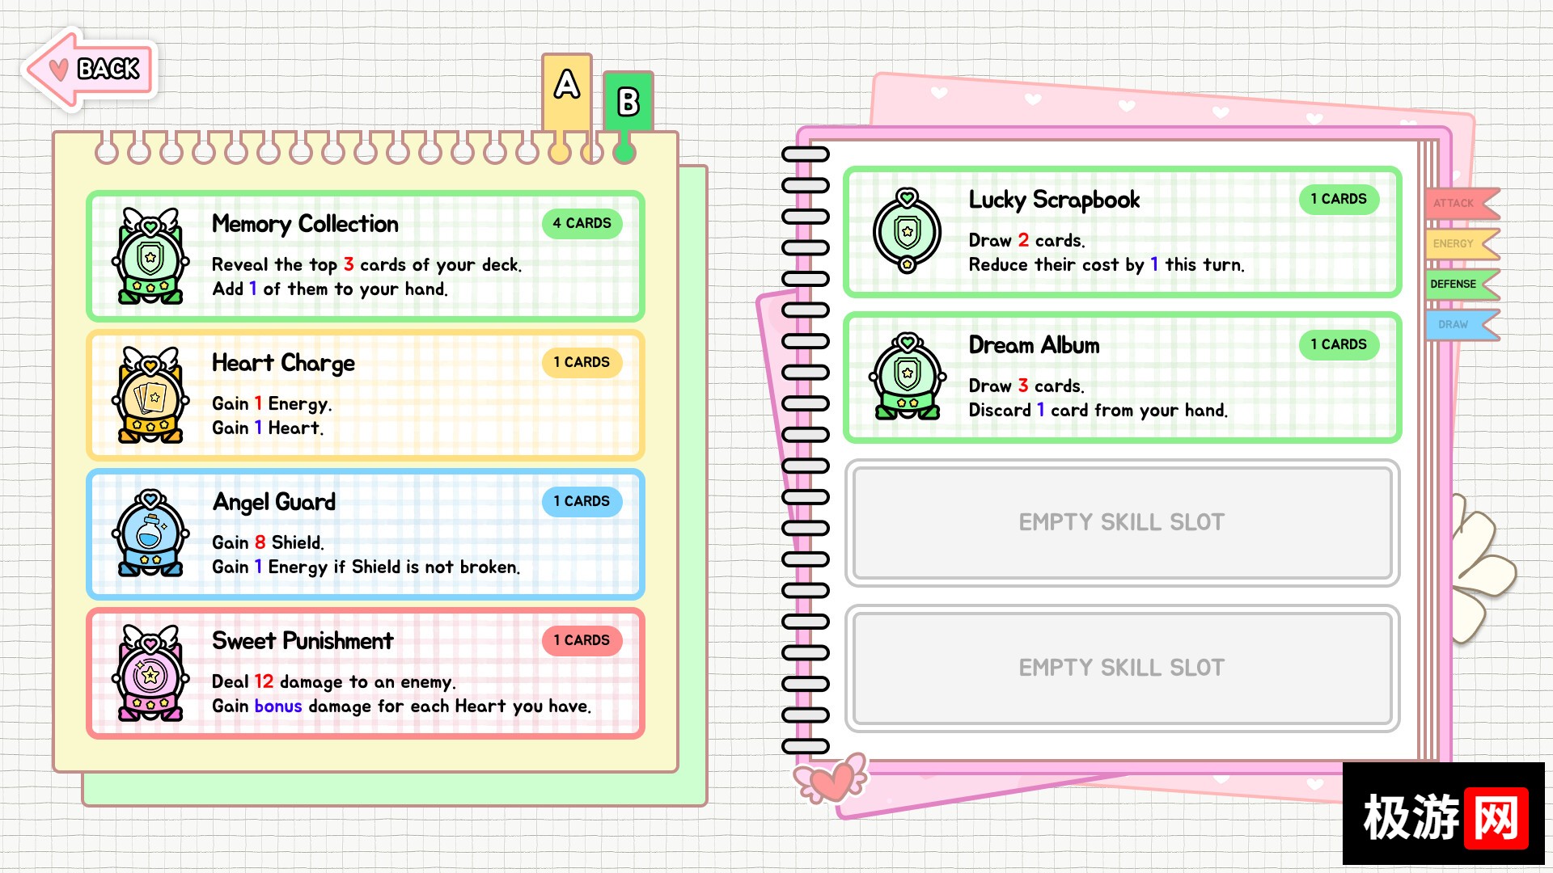The width and height of the screenshot is (1553, 873).
Task: Click 'Deal 12 damage to an enemy.'
Action: pyautogui.click(x=334, y=682)
